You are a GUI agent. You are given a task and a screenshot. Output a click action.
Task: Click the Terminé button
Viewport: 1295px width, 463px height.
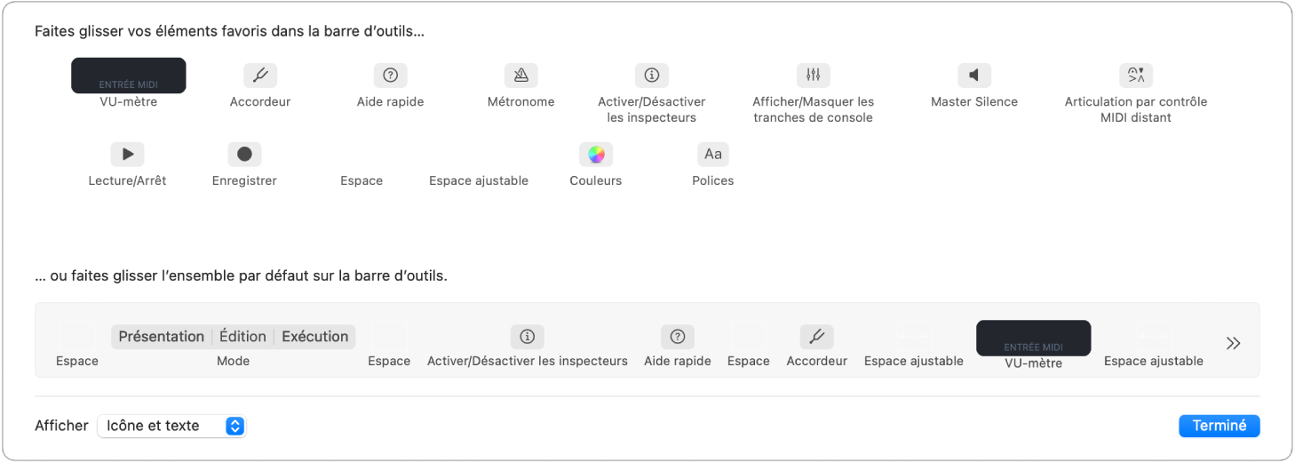[x=1219, y=426]
